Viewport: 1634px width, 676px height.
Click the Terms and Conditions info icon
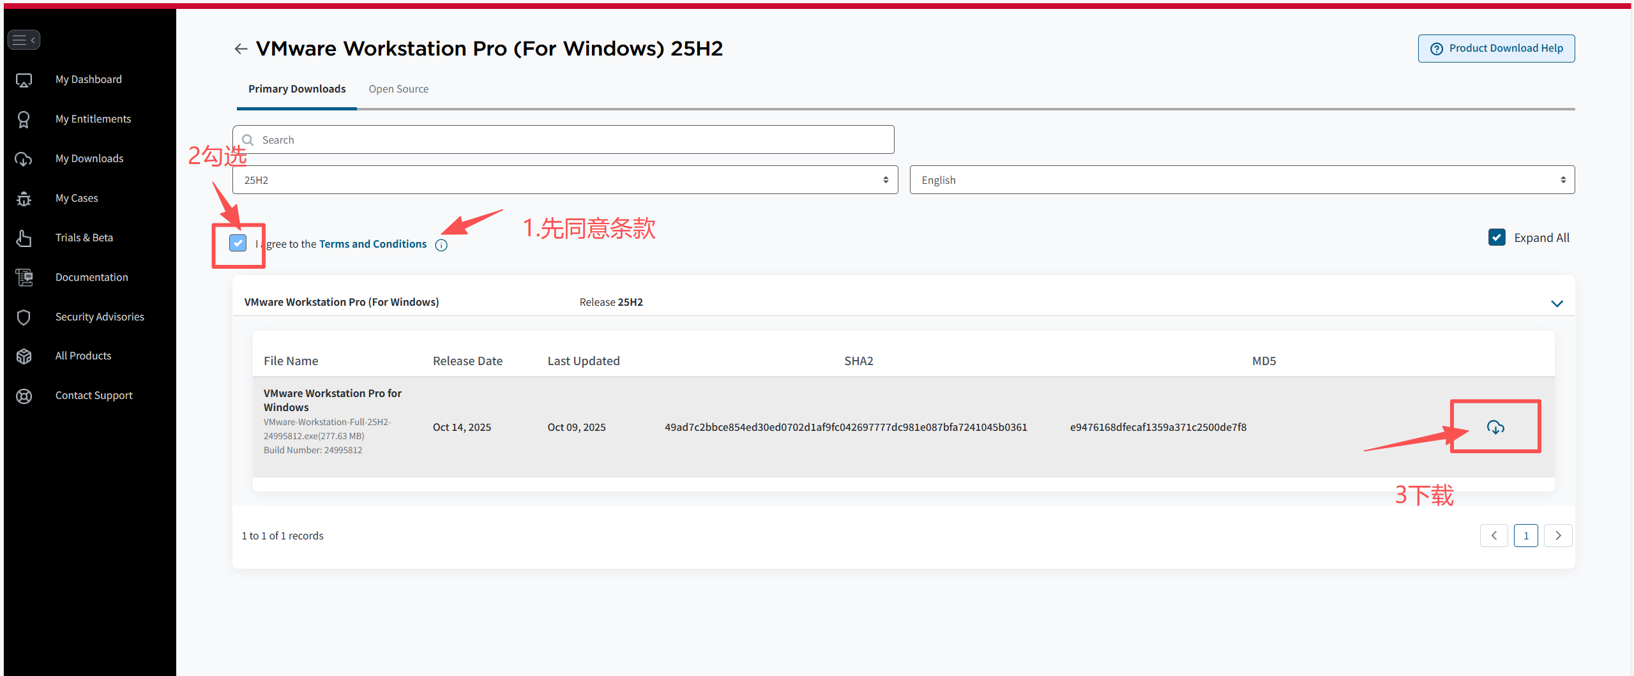tap(441, 245)
